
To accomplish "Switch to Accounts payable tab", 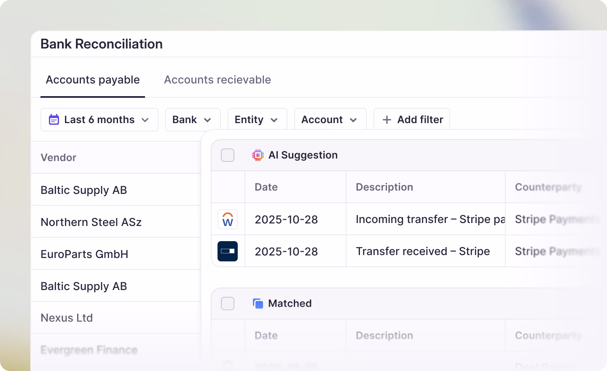I will [x=93, y=80].
